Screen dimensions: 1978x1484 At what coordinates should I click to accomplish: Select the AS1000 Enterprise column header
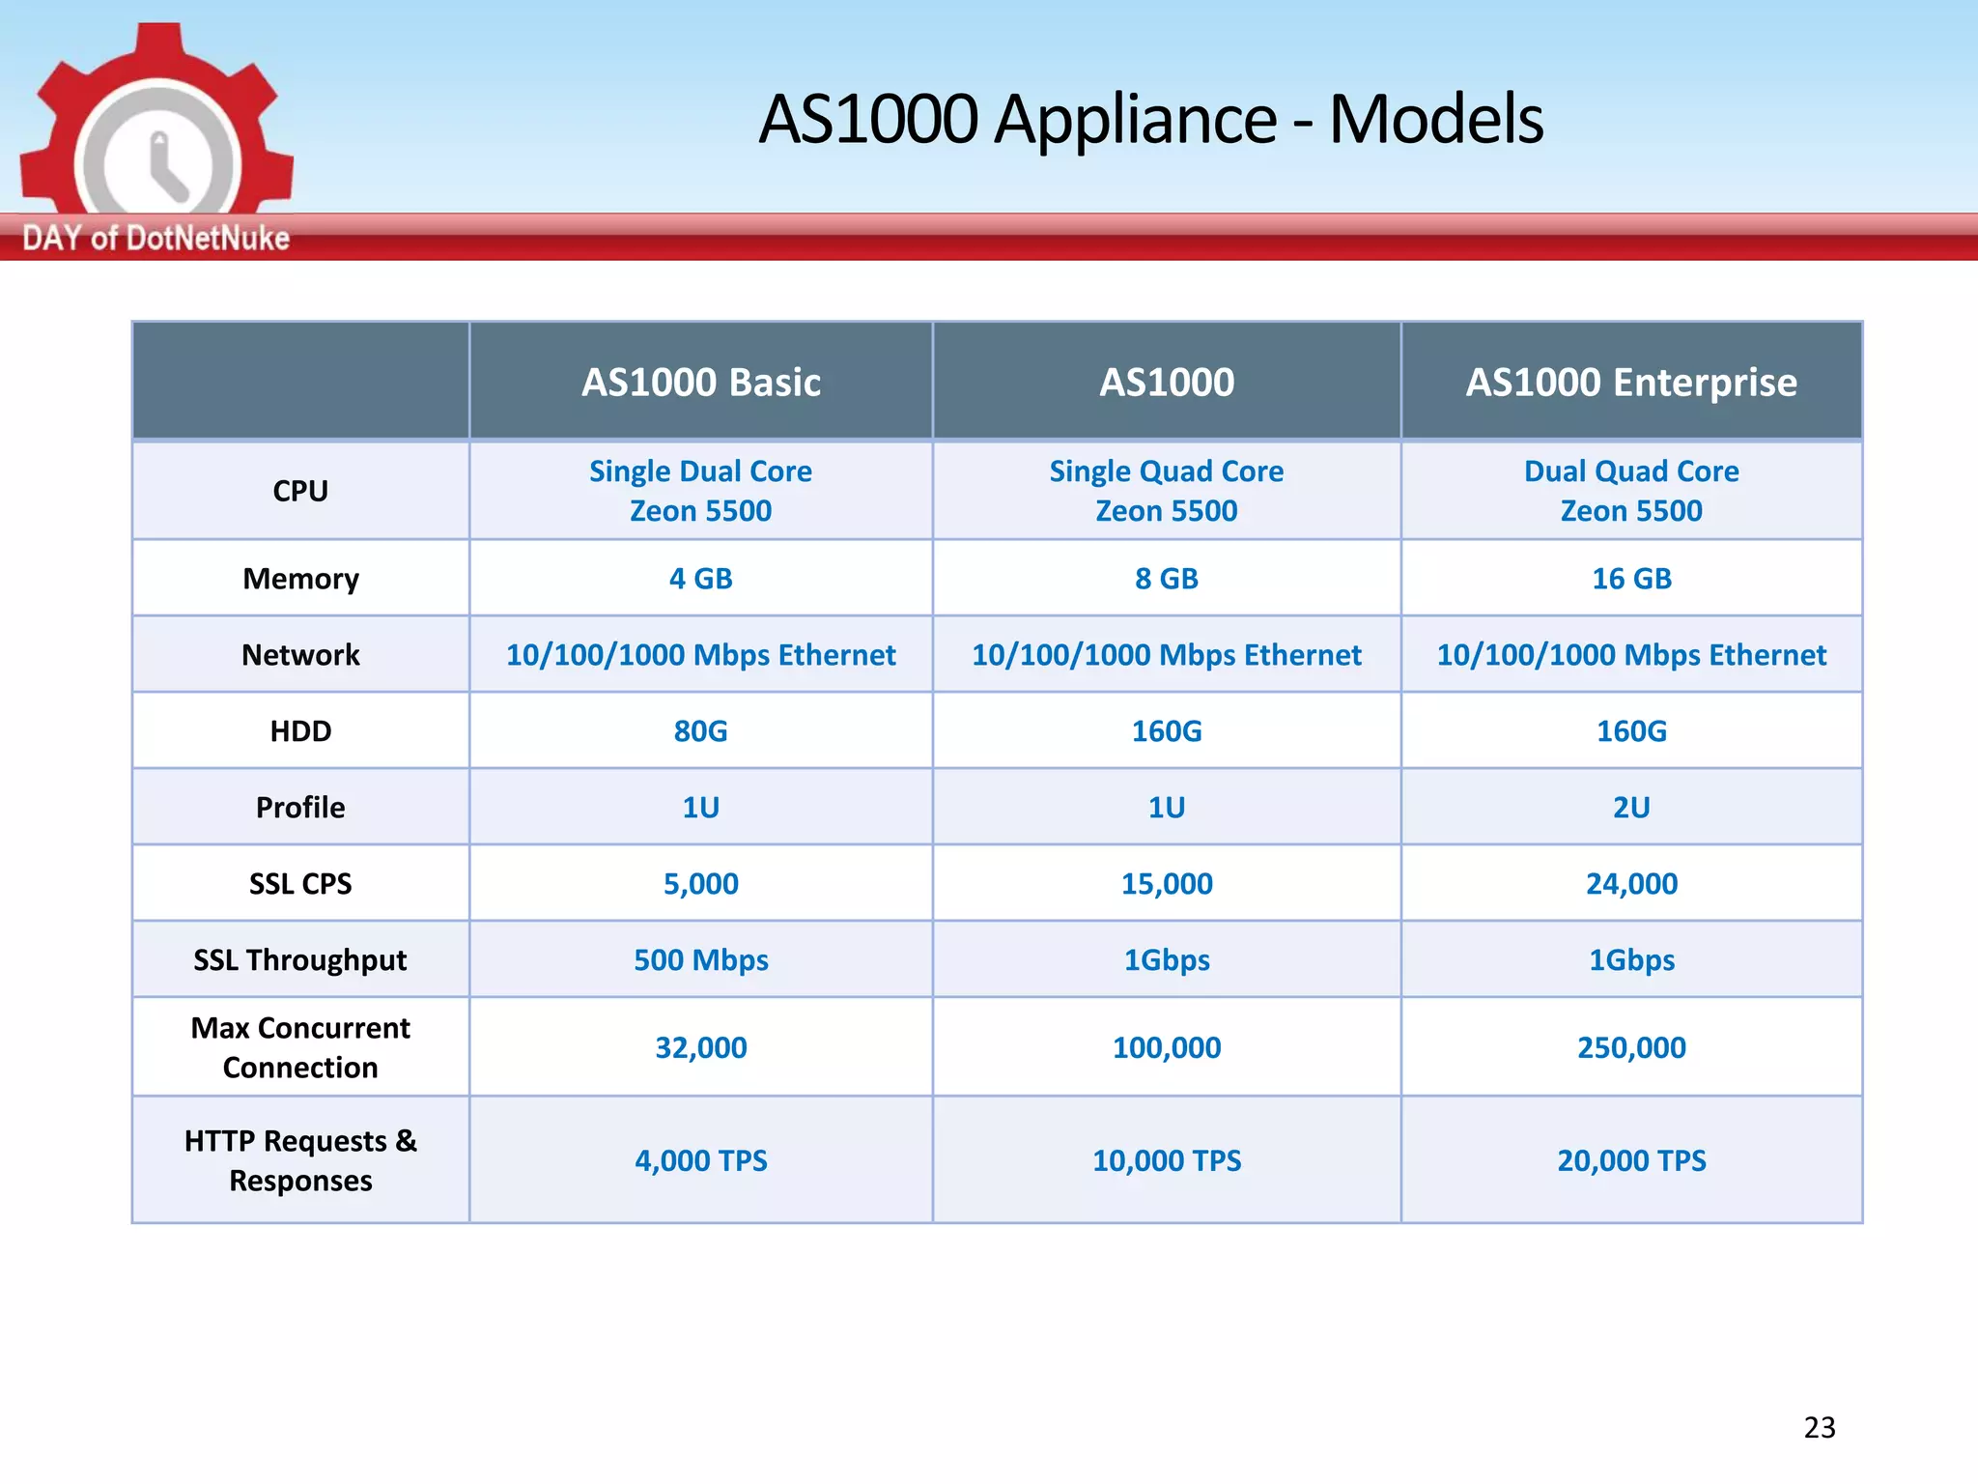coord(1630,382)
